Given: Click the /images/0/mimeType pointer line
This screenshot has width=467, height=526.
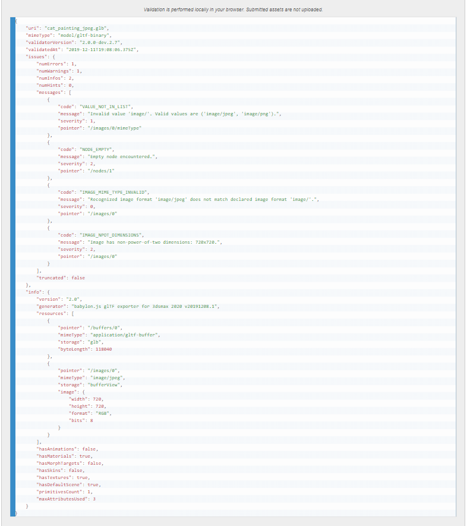Looking at the screenshot, I should pyautogui.click(x=100, y=128).
